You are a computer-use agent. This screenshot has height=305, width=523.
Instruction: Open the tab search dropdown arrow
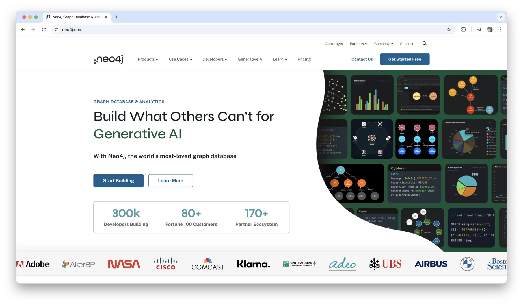click(x=501, y=17)
